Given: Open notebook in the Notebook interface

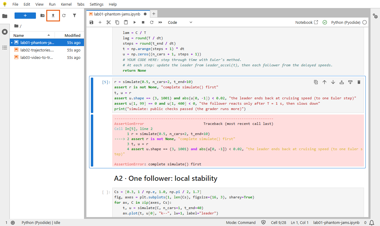Looking at the screenshot, I should coord(307,22).
